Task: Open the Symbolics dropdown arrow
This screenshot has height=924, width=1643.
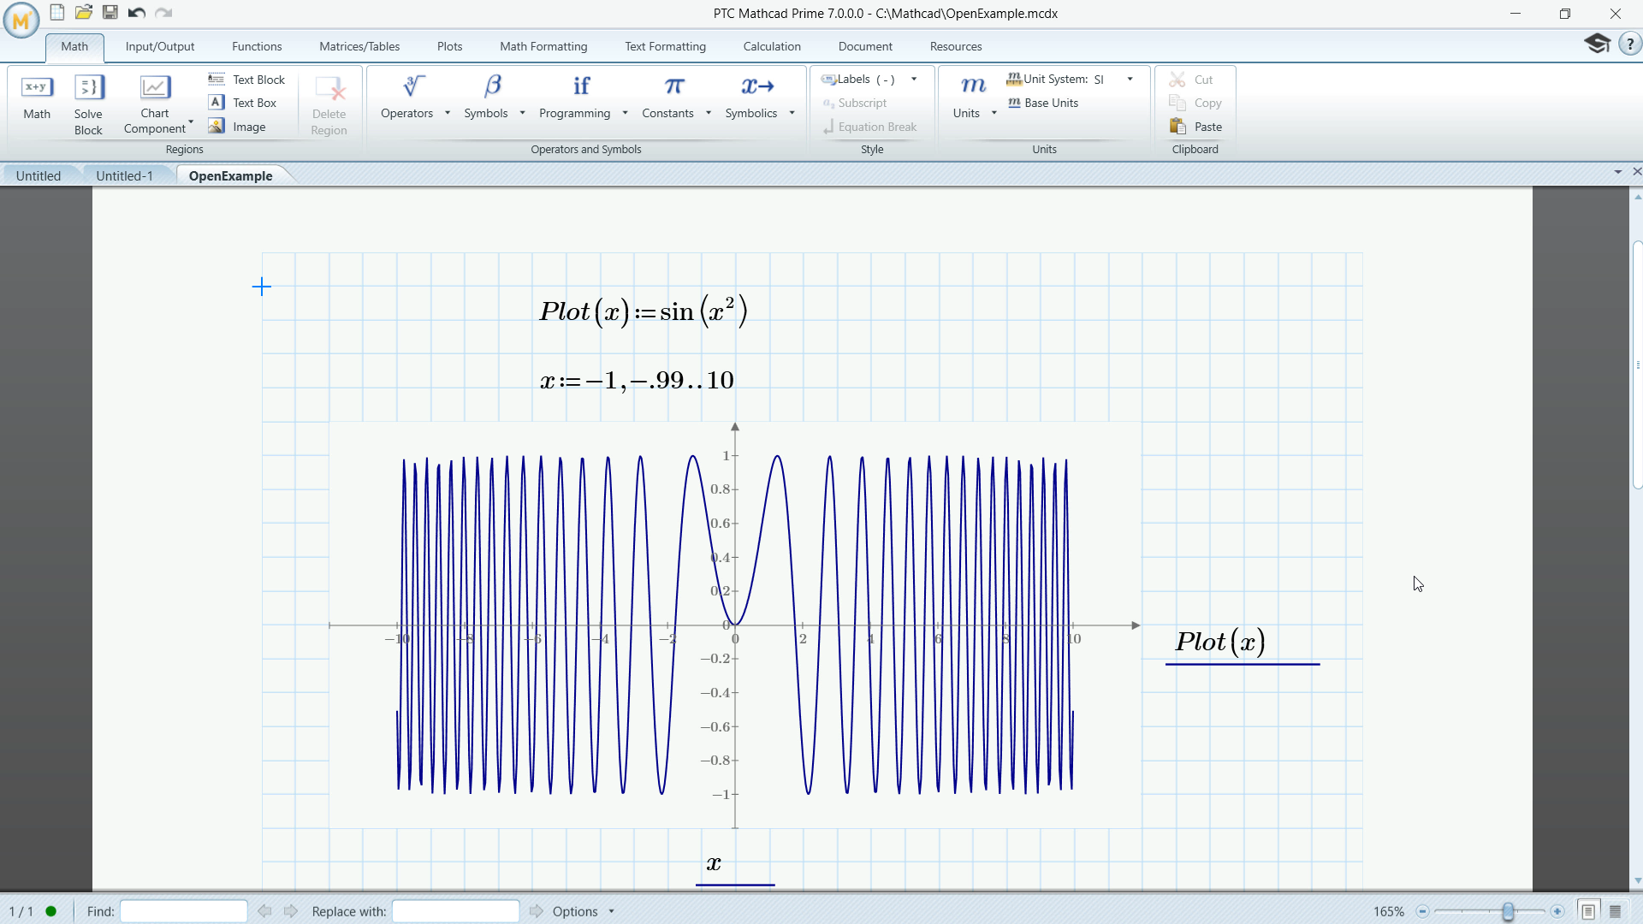Action: click(x=791, y=113)
